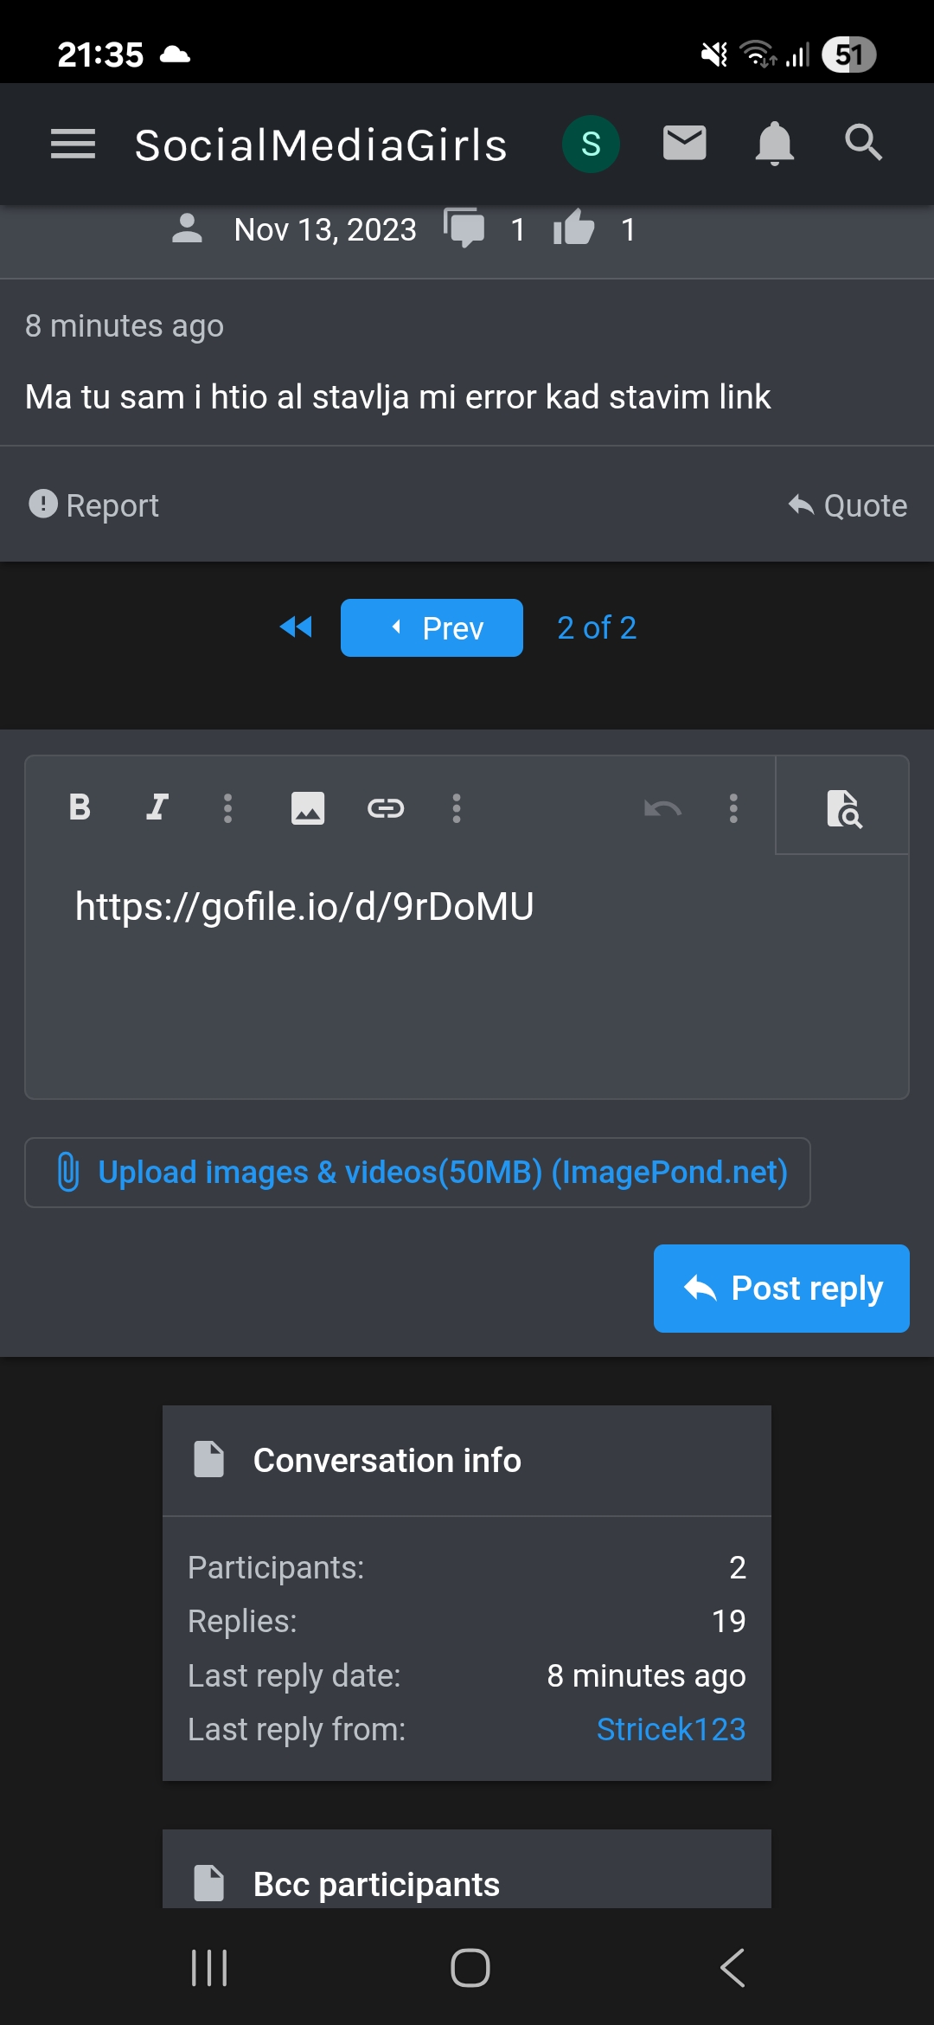Open the site search magnifier

(x=863, y=142)
